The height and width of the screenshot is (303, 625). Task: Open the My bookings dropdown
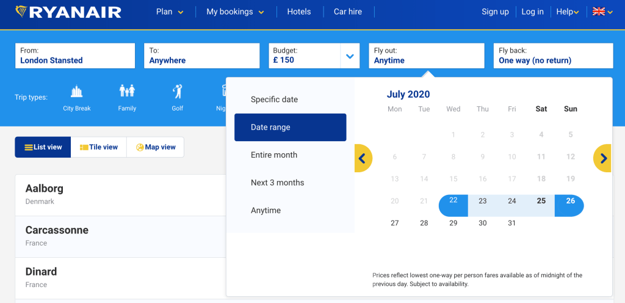pos(235,12)
